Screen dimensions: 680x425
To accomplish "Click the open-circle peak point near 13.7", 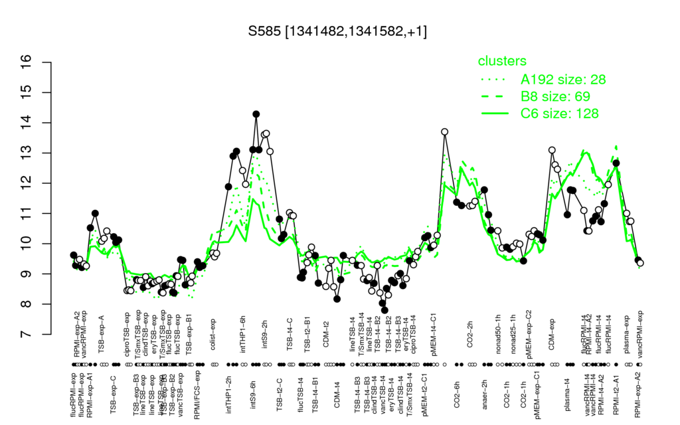I will (x=444, y=132).
